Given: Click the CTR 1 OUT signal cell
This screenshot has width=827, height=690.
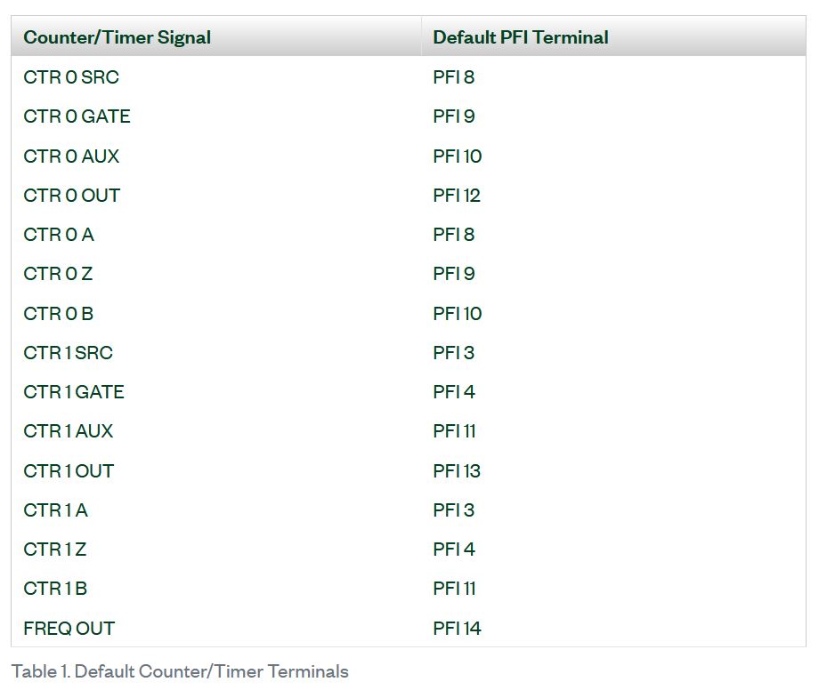Looking at the screenshot, I should click(69, 471).
